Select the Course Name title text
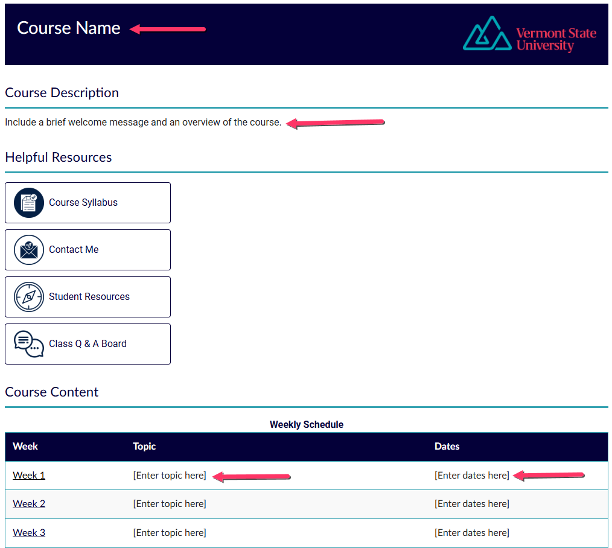612x548 pixels. coord(69,28)
